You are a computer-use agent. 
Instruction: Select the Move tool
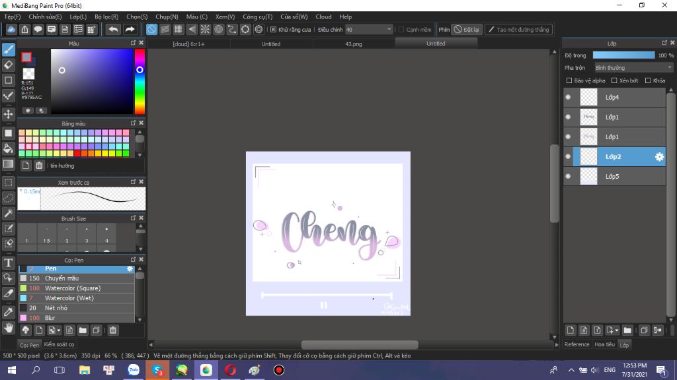(x=9, y=114)
